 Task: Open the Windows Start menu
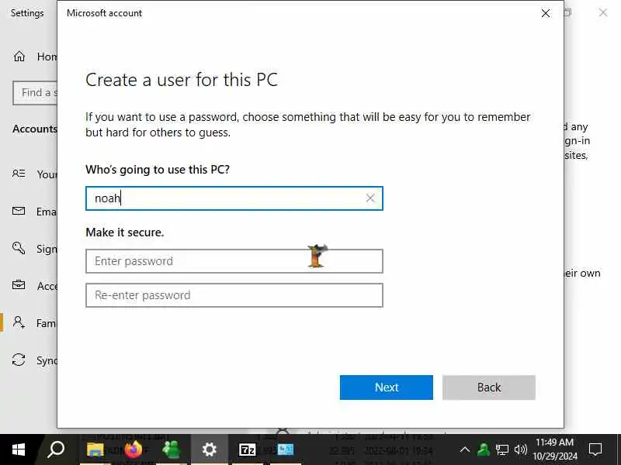pos(18,449)
